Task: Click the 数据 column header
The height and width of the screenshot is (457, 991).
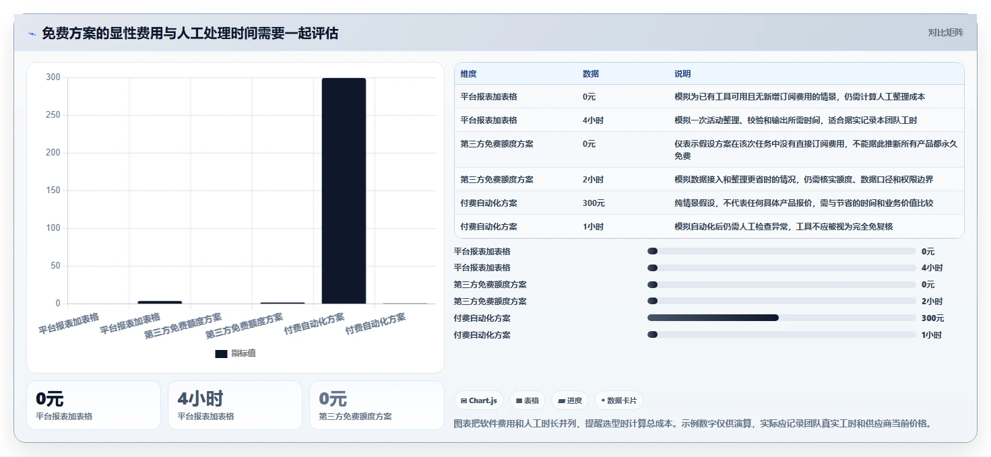Action: coord(591,74)
